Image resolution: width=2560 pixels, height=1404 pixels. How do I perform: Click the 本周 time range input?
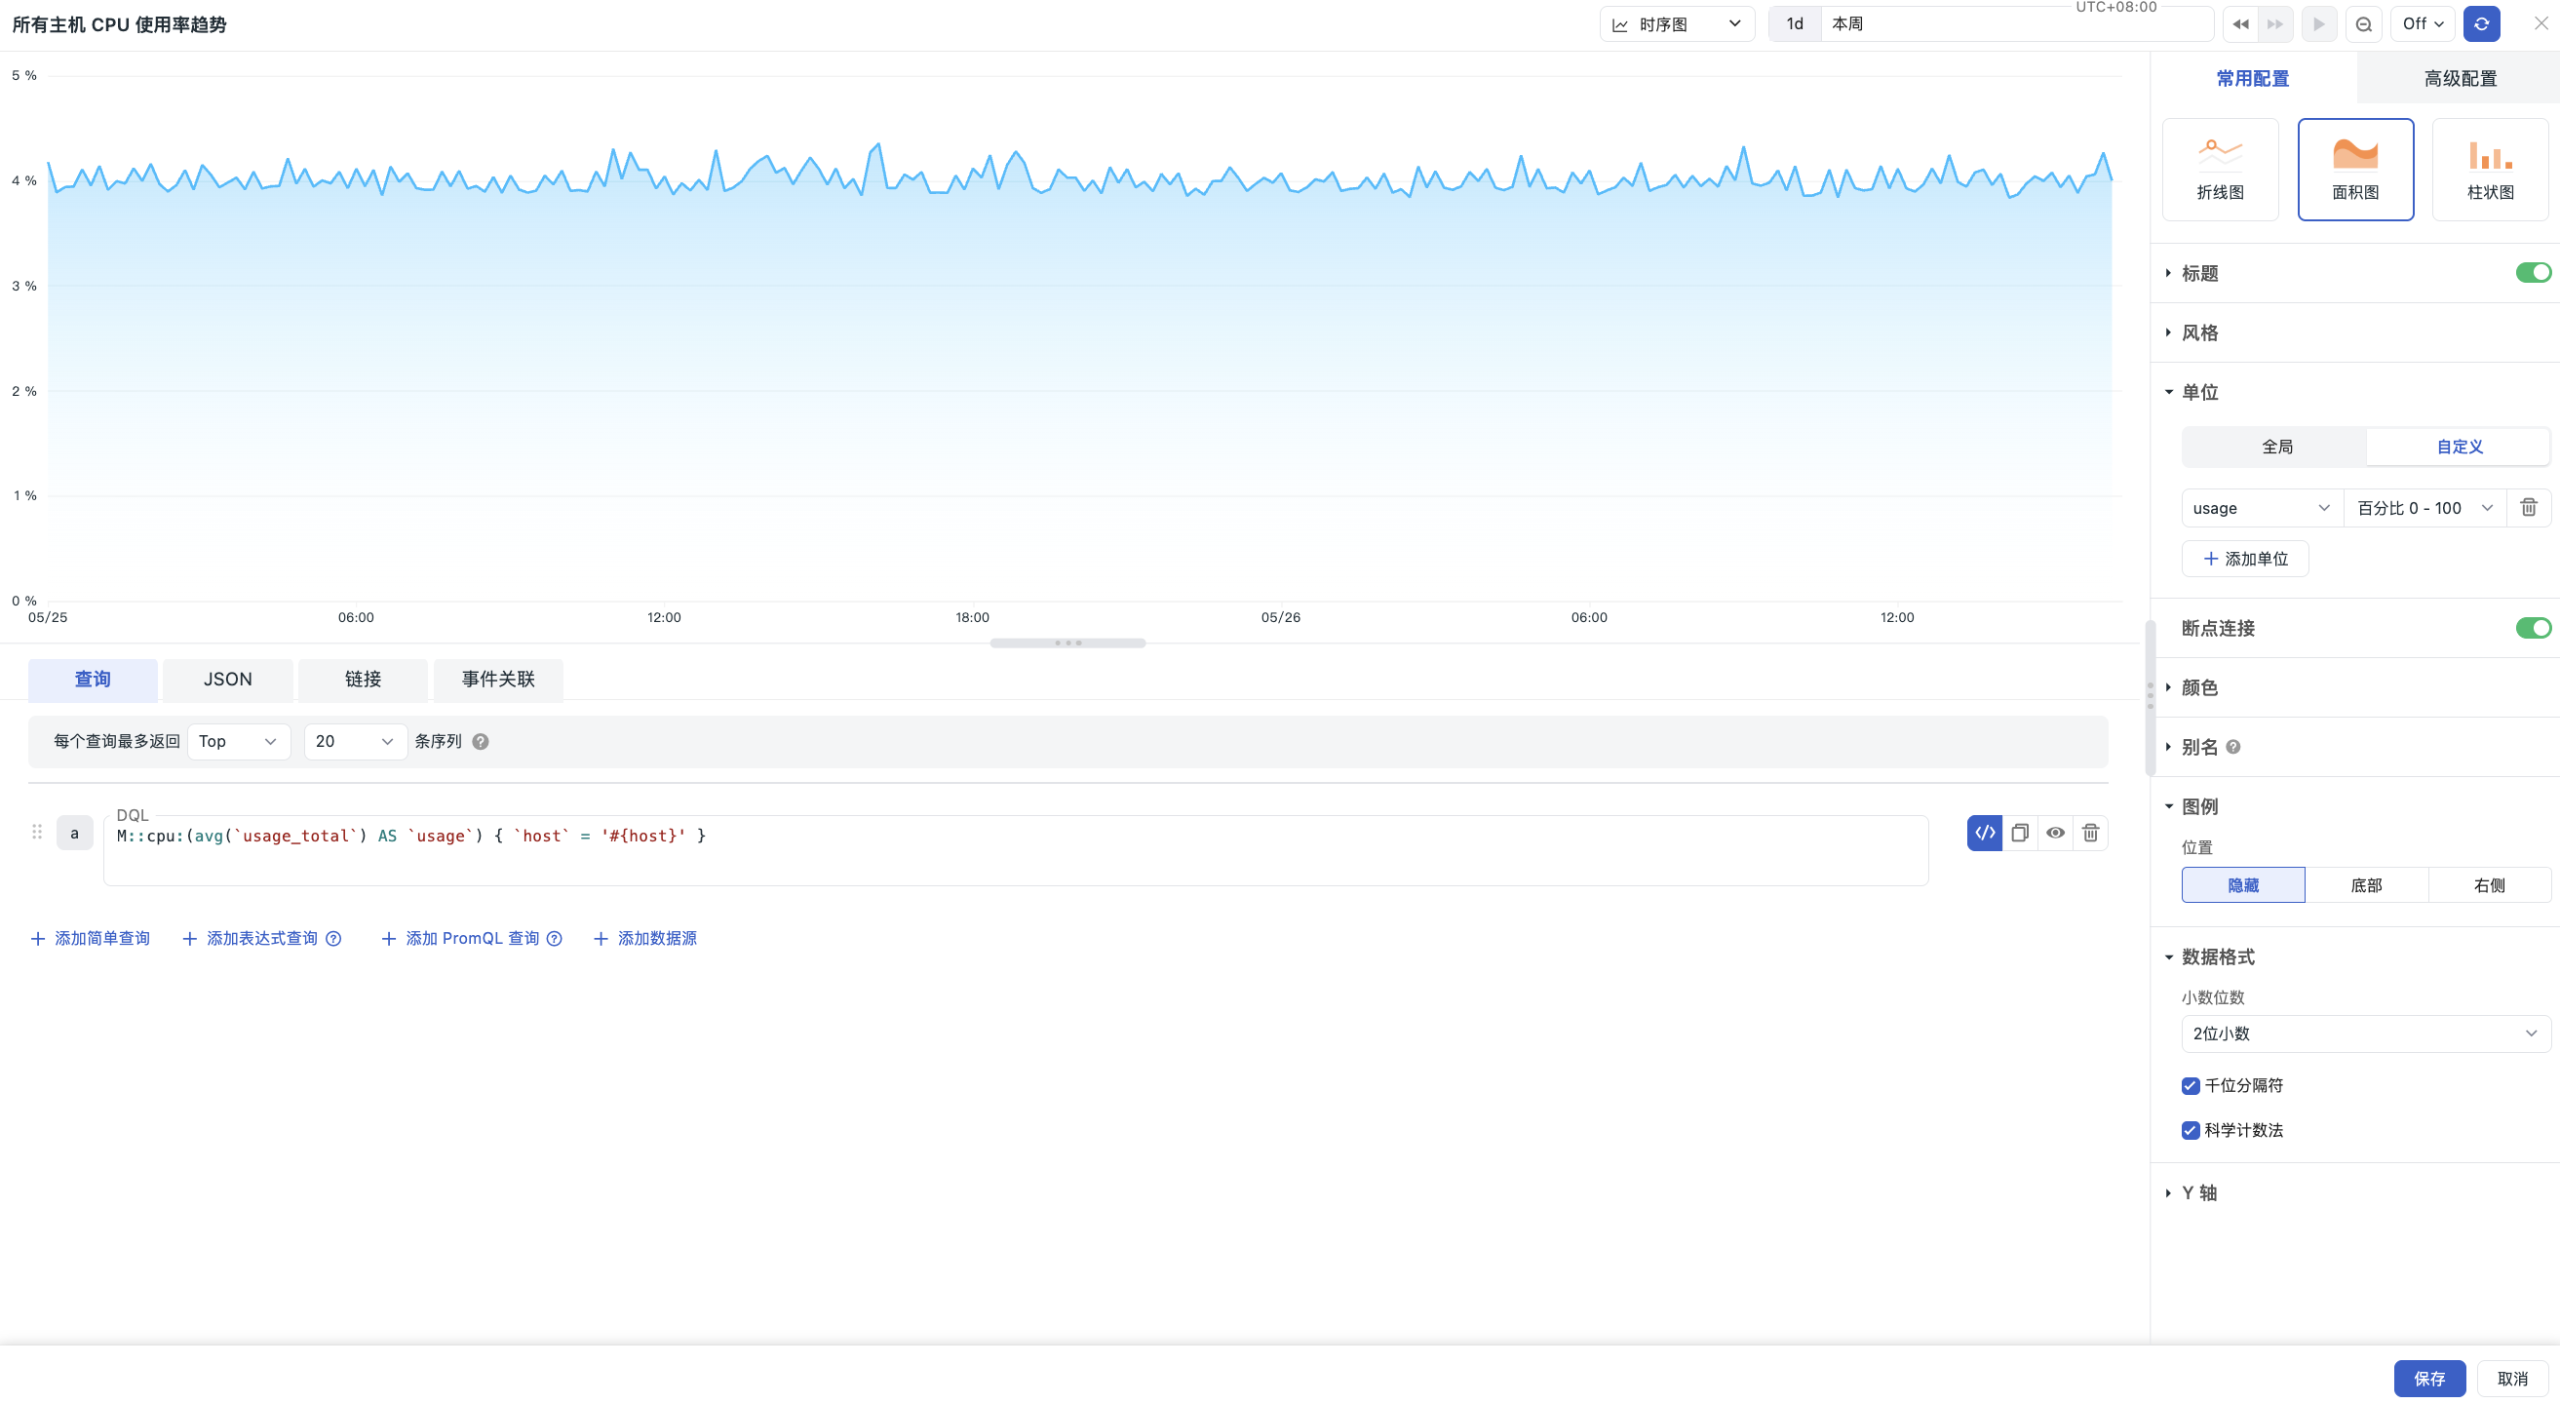pyautogui.click(x=2015, y=23)
